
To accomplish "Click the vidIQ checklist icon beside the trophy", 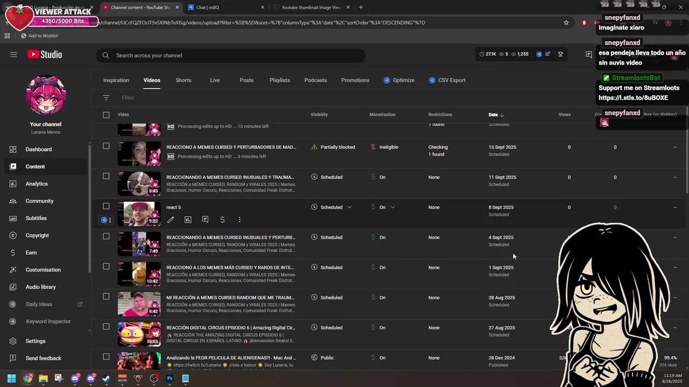I will 548,54.
